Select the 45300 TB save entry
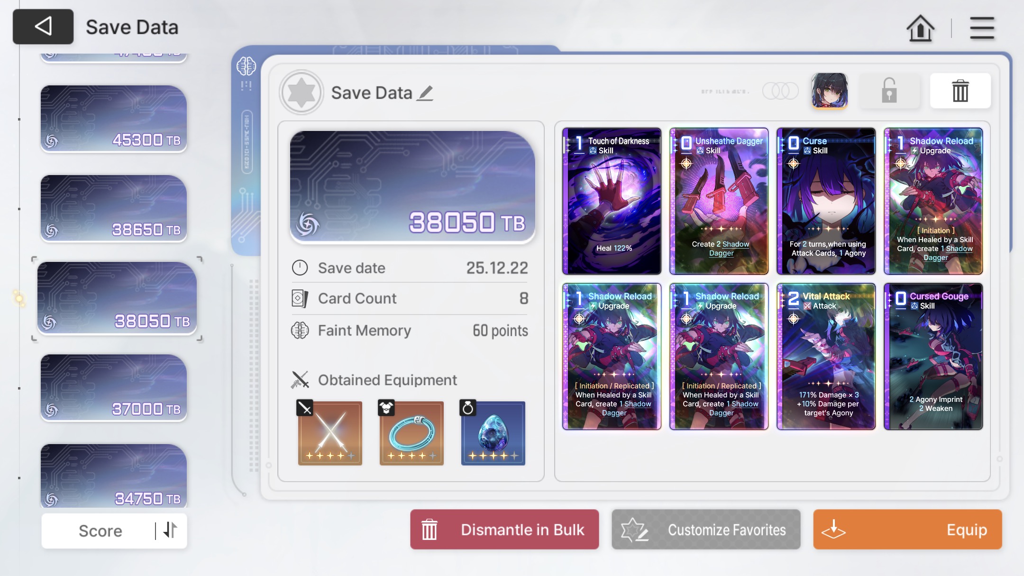The height and width of the screenshot is (576, 1024). pos(114,119)
